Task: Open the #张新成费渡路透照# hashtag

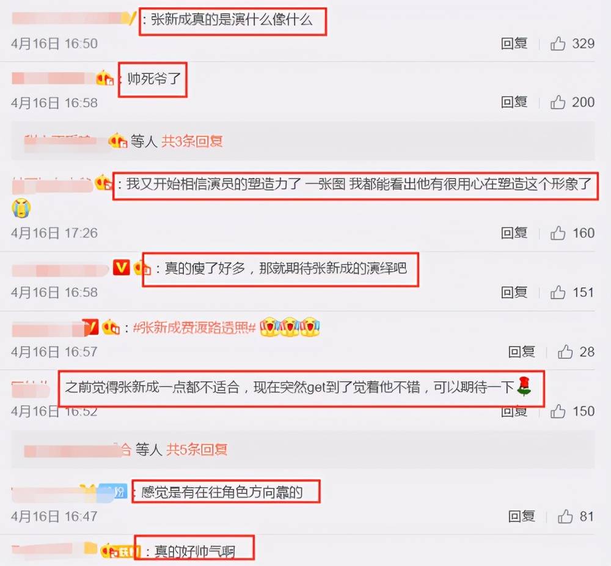Action: [194, 328]
